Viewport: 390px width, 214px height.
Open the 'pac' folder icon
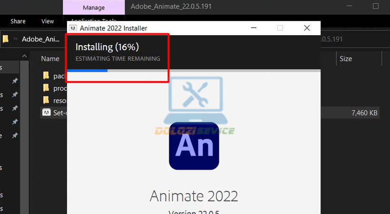[46, 76]
